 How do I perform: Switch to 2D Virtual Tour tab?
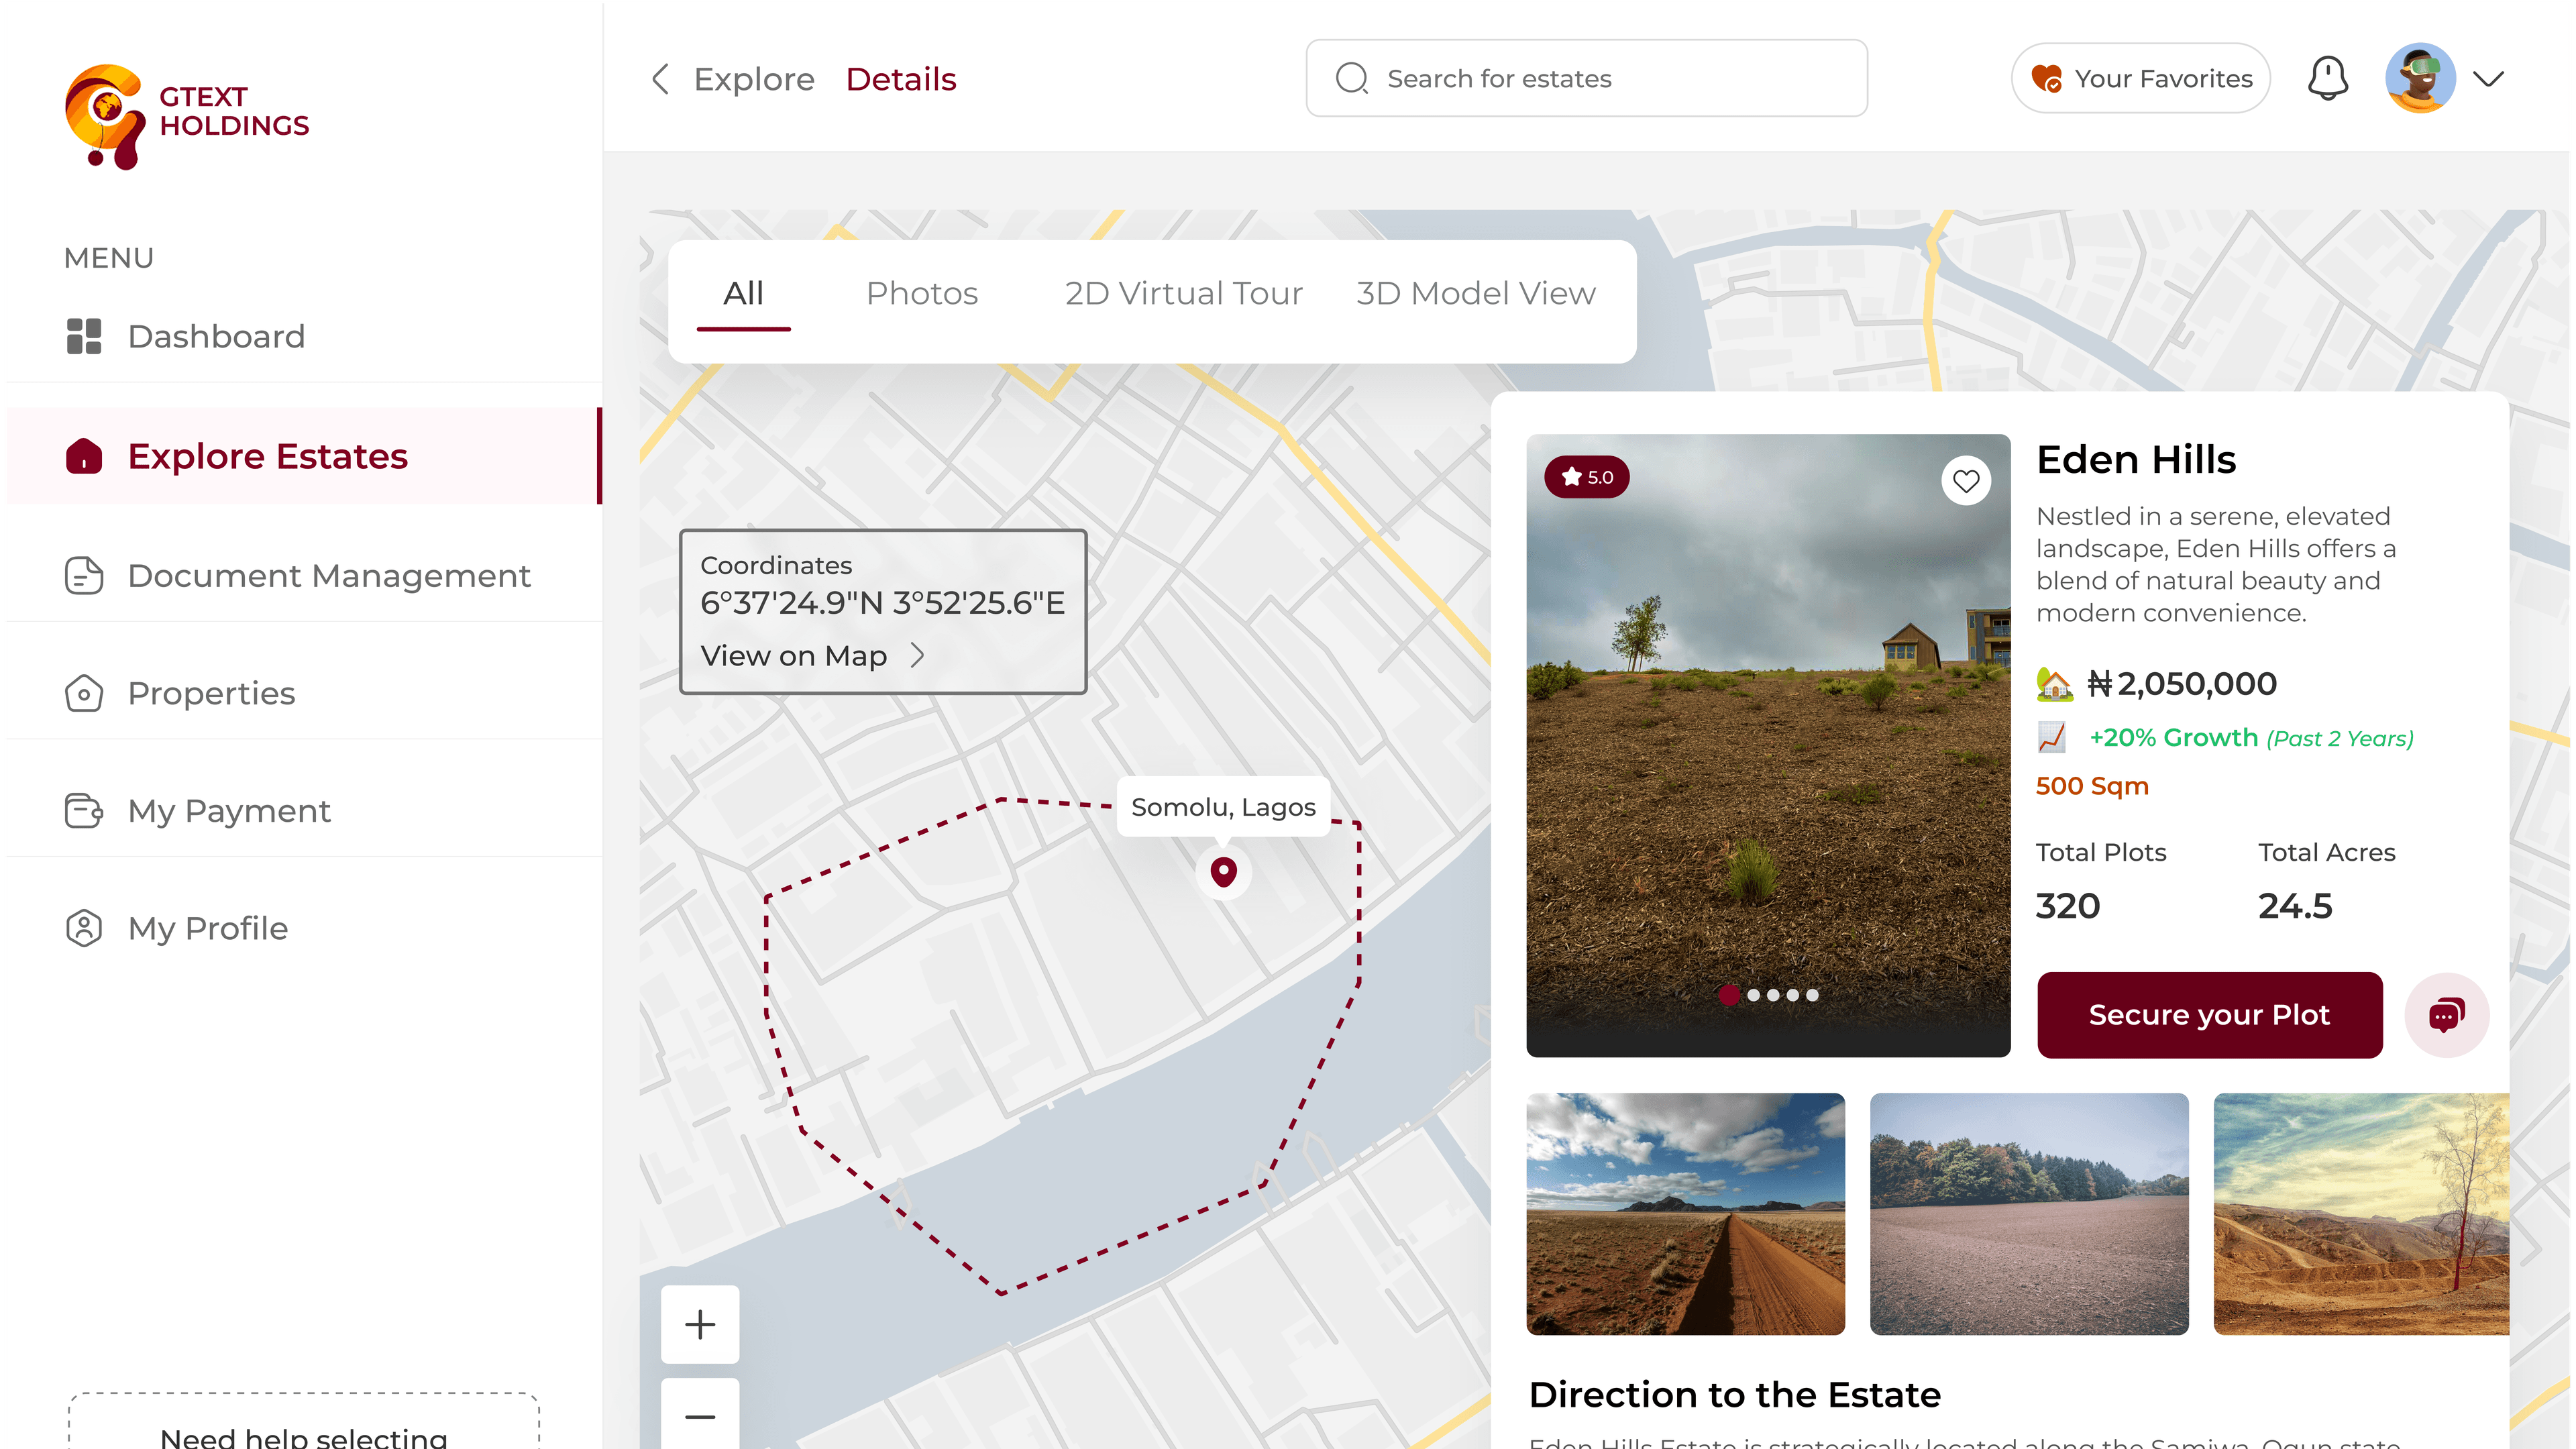[x=1183, y=293]
